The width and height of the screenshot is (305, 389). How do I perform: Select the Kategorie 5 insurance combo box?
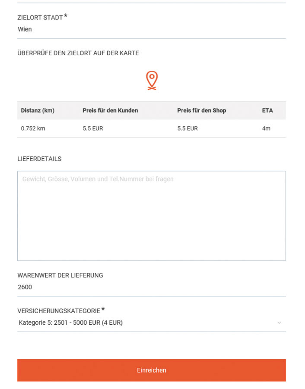click(x=152, y=323)
